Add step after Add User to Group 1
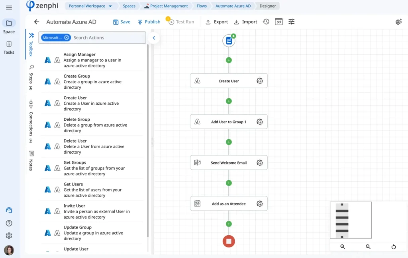Viewport: 408px width, 258px height. (229, 142)
